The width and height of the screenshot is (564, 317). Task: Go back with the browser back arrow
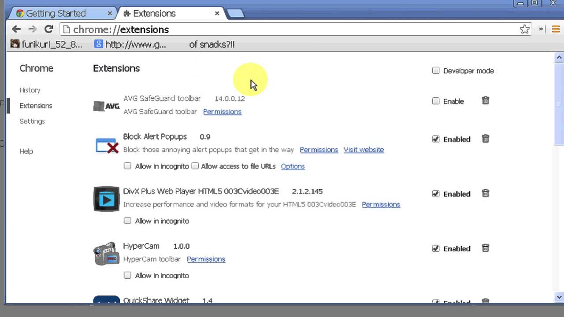[x=16, y=29]
